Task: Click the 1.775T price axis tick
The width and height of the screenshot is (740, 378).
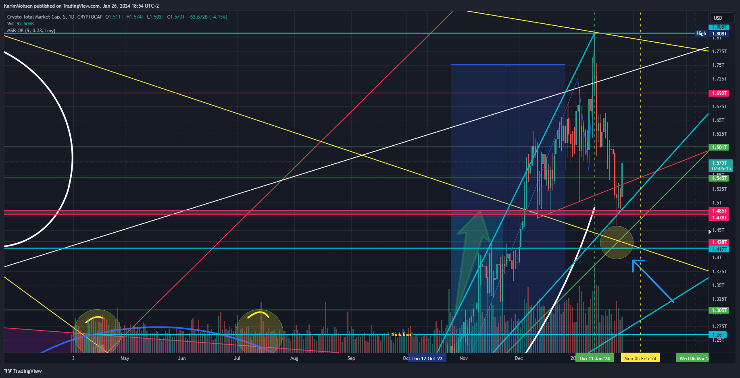Action: [x=719, y=52]
